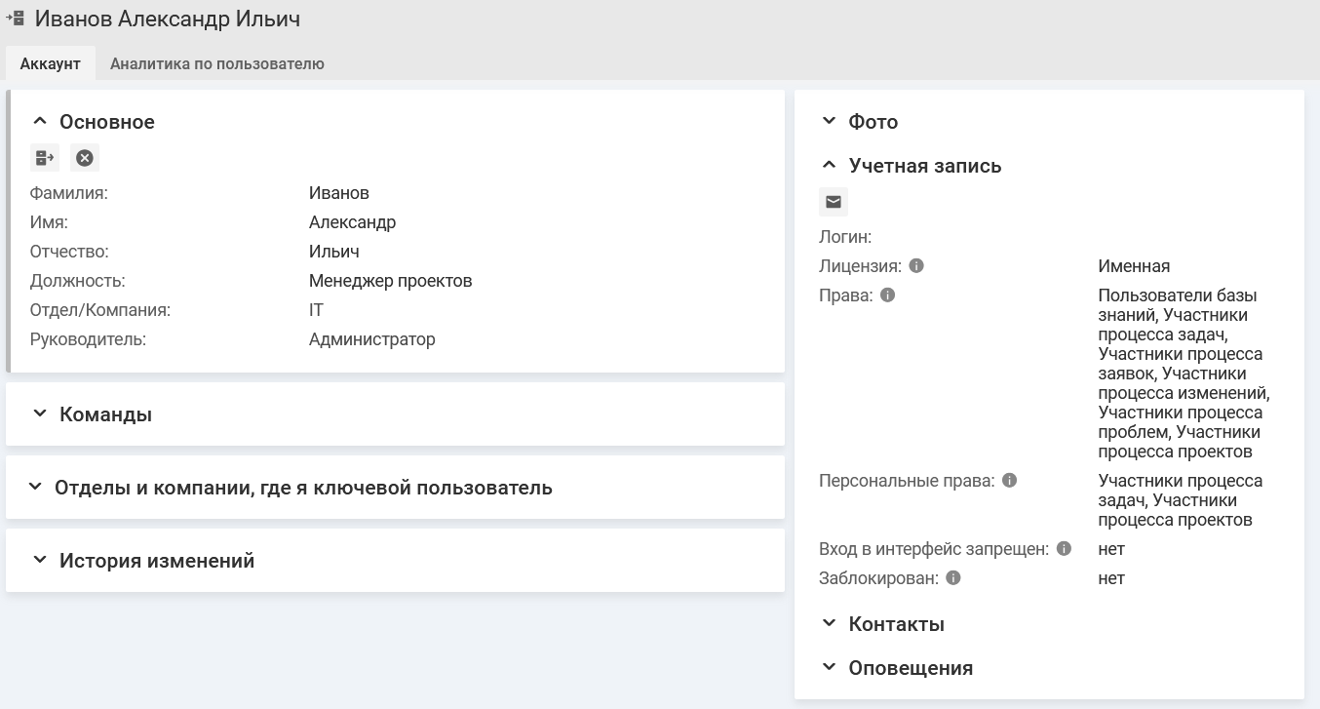
Task: Click the info icon next to Заблокирован
Action: point(953,577)
